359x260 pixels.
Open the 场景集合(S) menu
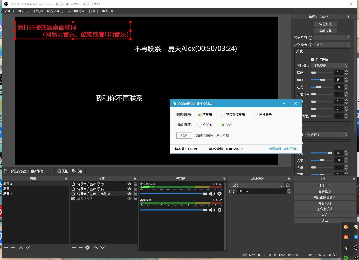(75, 11)
